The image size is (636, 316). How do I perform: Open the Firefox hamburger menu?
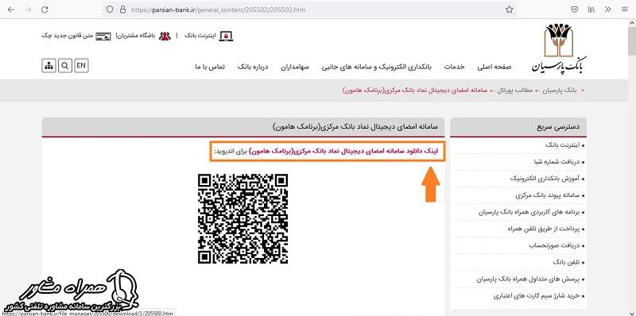pos(624,10)
